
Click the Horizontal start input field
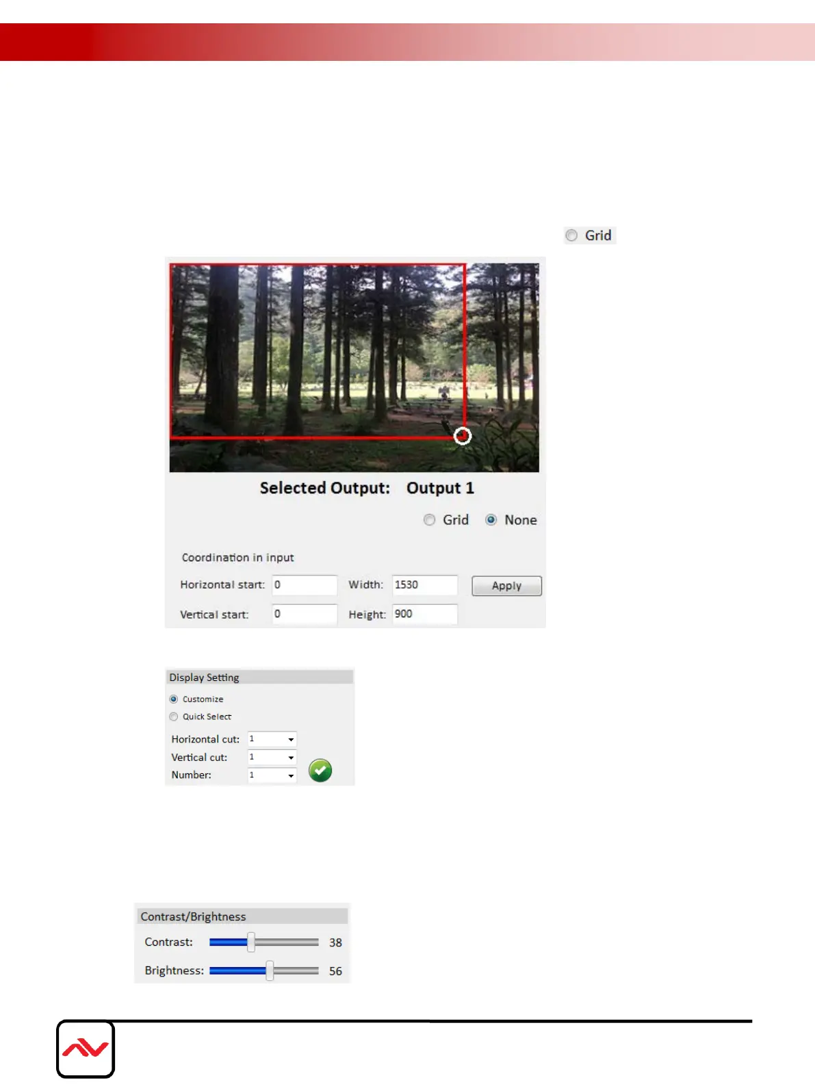click(x=305, y=585)
